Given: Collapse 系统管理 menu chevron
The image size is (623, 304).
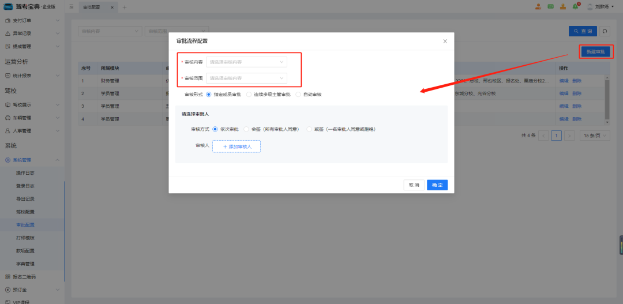Looking at the screenshot, I should [58, 160].
